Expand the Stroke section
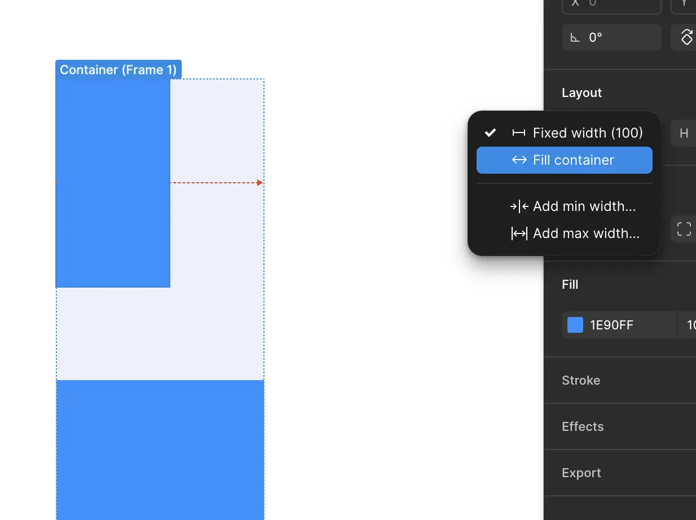696x520 pixels. (x=581, y=380)
